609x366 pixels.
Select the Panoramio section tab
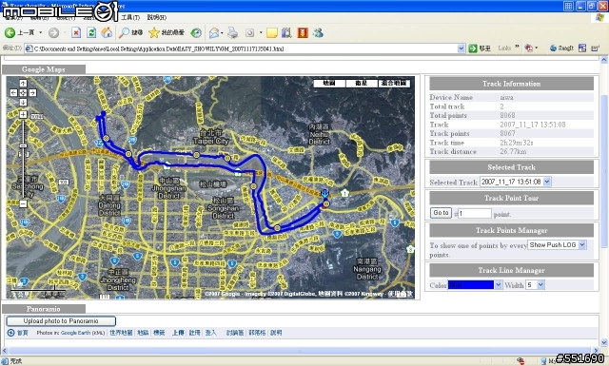click(x=44, y=309)
